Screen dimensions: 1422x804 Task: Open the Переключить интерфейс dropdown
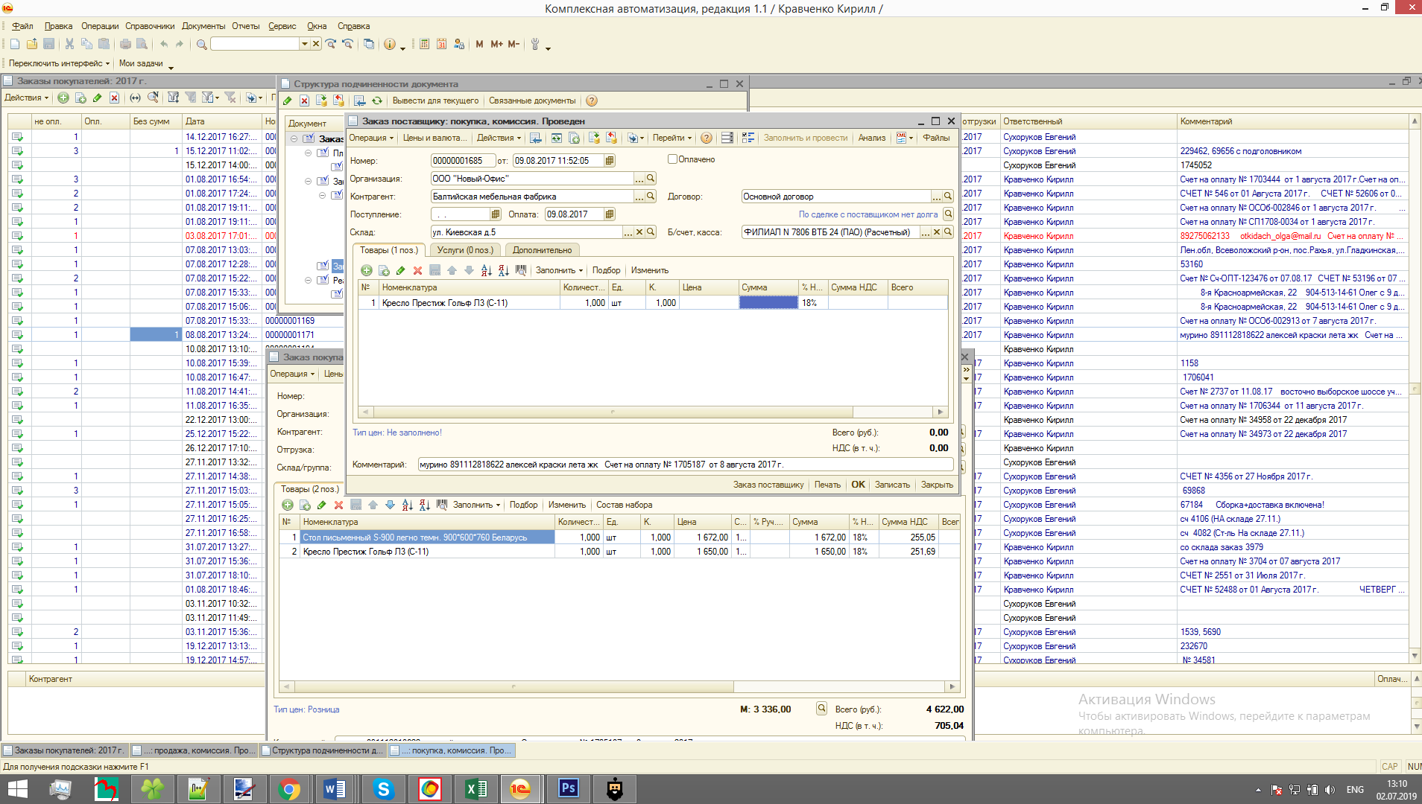tap(59, 64)
